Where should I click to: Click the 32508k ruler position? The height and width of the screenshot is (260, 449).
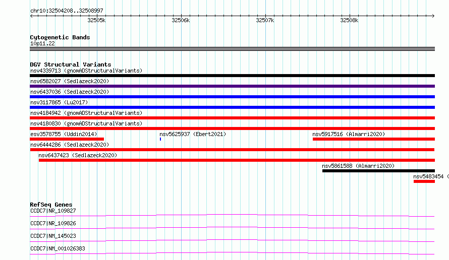click(x=349, y=20)
